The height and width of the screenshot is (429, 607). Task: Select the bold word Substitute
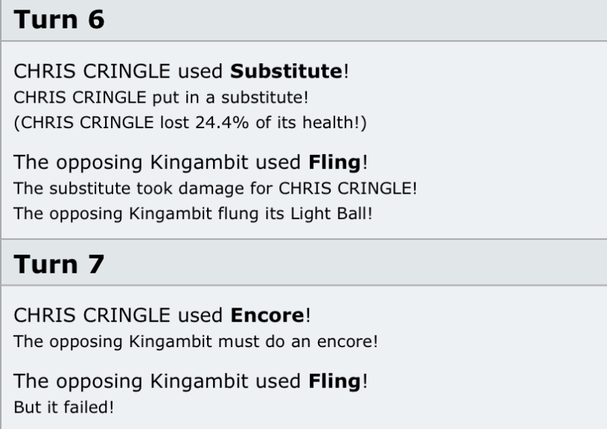286,71
